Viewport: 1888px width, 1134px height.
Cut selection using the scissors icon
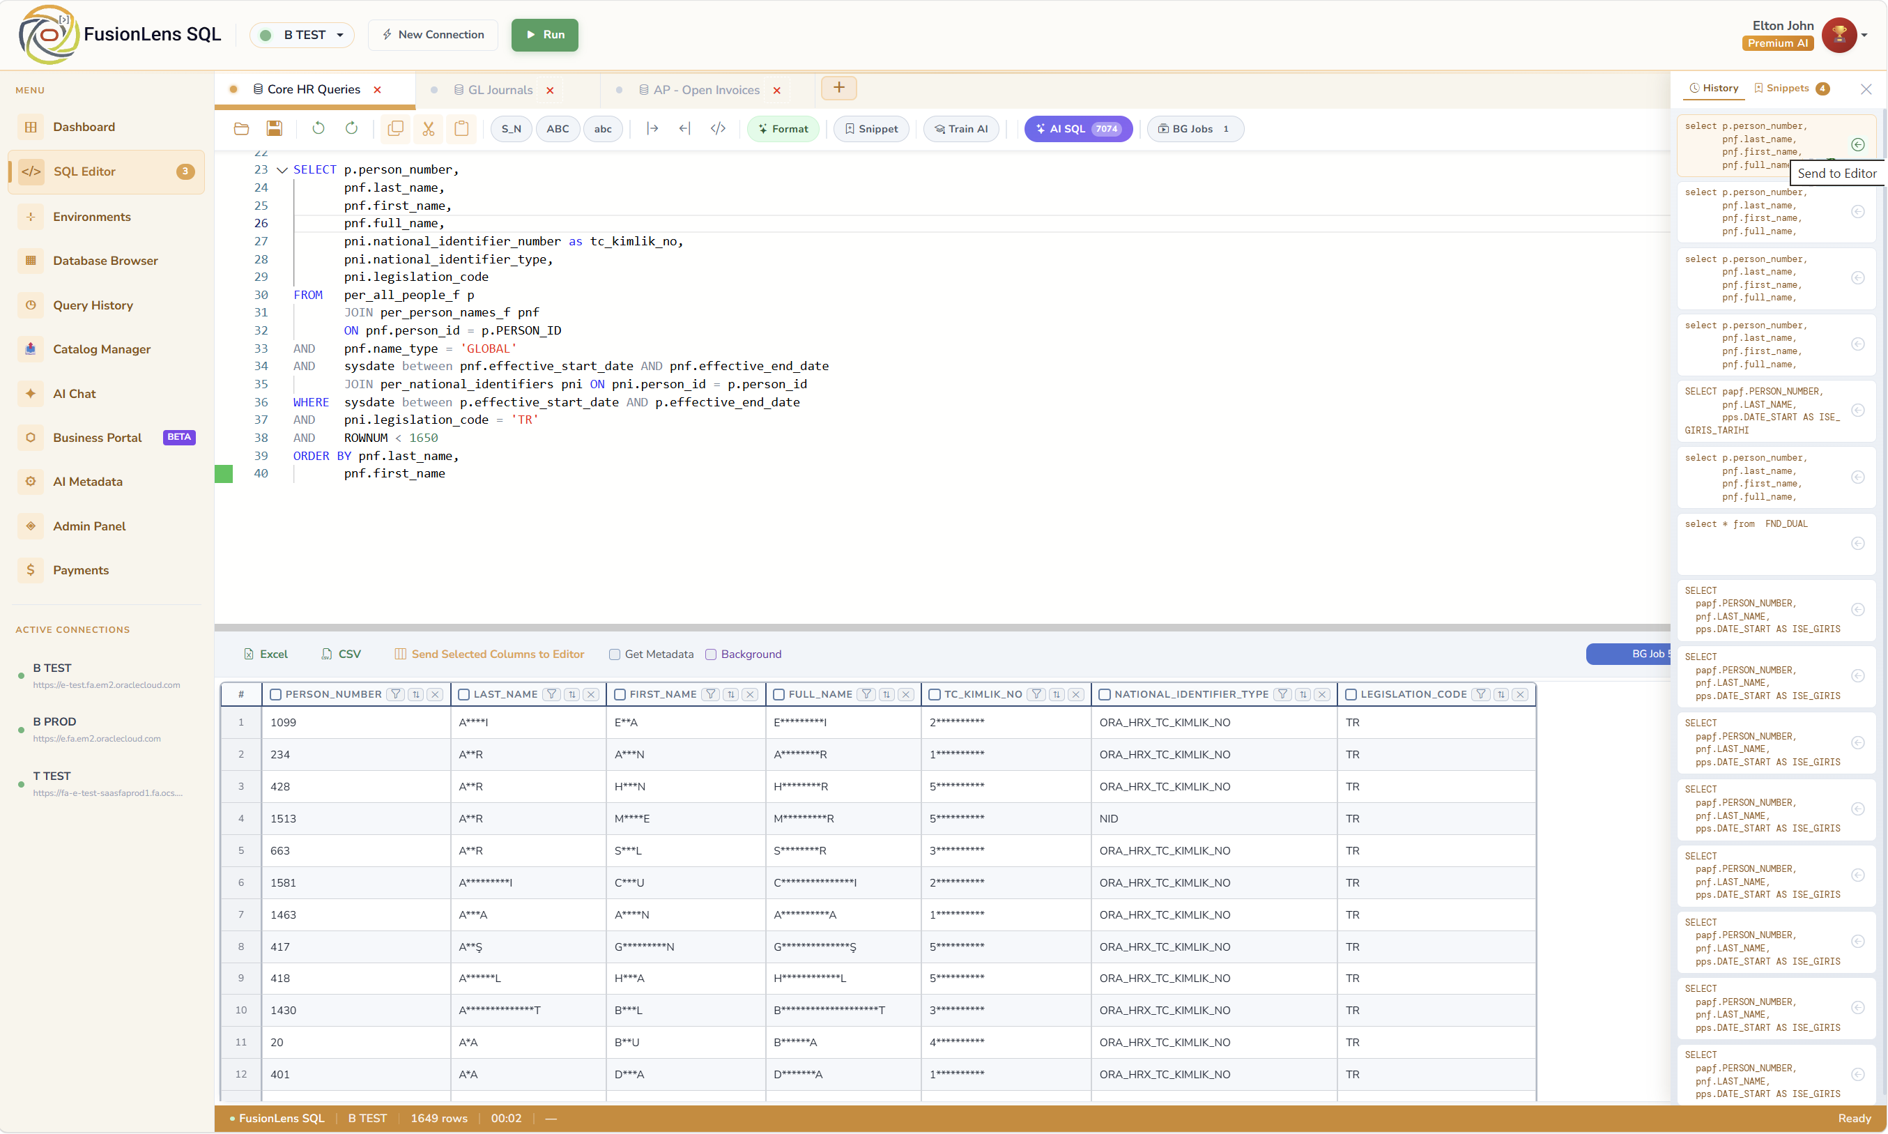[x=429, y=129]
